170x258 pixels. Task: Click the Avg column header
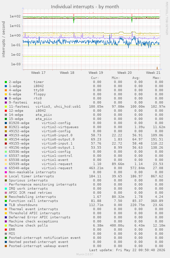(x=136, y=78)
